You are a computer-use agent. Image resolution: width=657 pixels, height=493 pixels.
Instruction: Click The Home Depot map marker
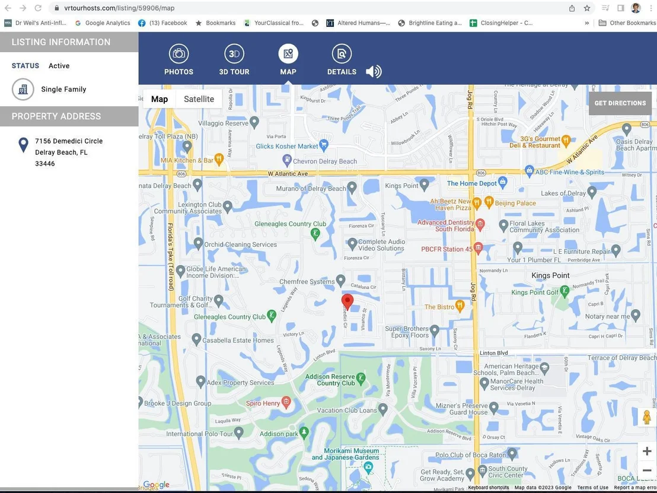[x=503, y=182]
